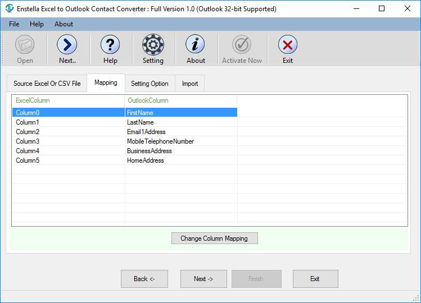421x303 pixels.
Task: Click the Open folder toolbar icon
Action: 25,45
